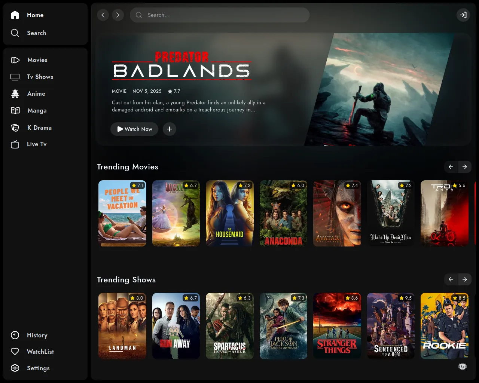Image resolution: width=479 pixels, height=383 pixels.
Task: Open History clock icon
Action: click(15, 335)
